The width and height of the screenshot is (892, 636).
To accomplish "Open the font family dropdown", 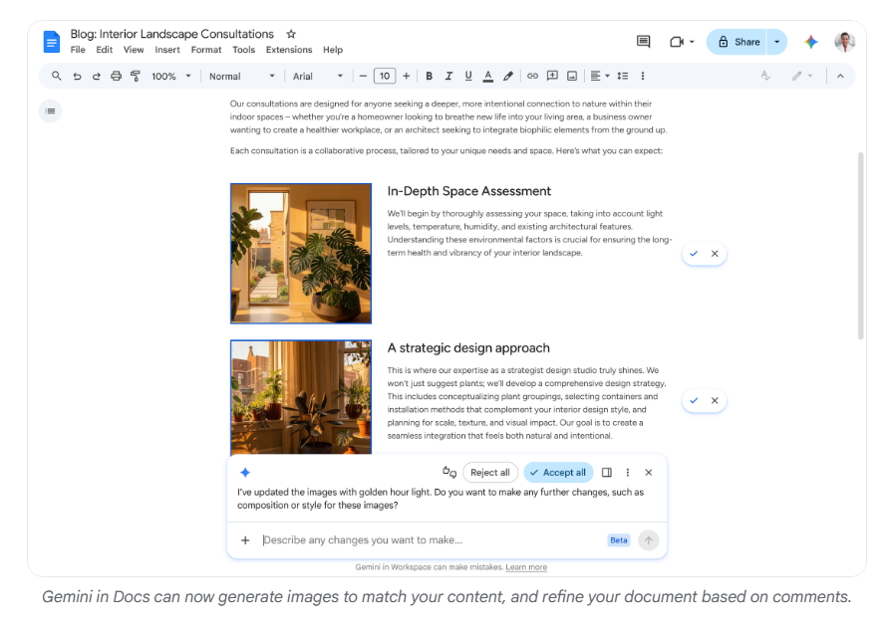I will (317, 76).
